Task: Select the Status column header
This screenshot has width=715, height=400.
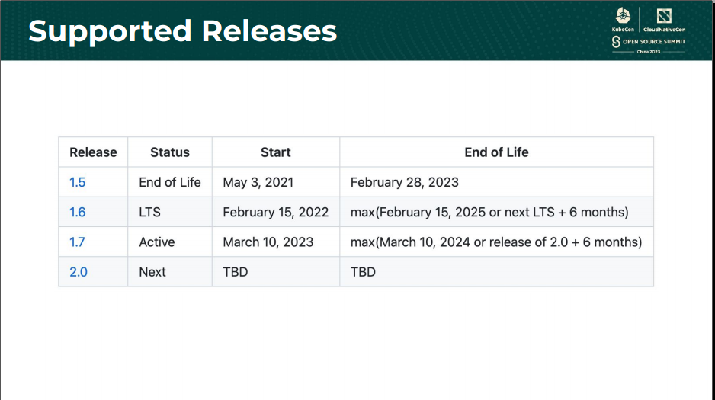Action: (x=170, y=152)
